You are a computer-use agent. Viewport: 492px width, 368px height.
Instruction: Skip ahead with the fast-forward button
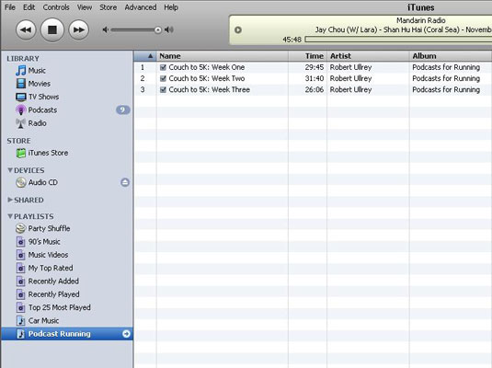[78, 29]
